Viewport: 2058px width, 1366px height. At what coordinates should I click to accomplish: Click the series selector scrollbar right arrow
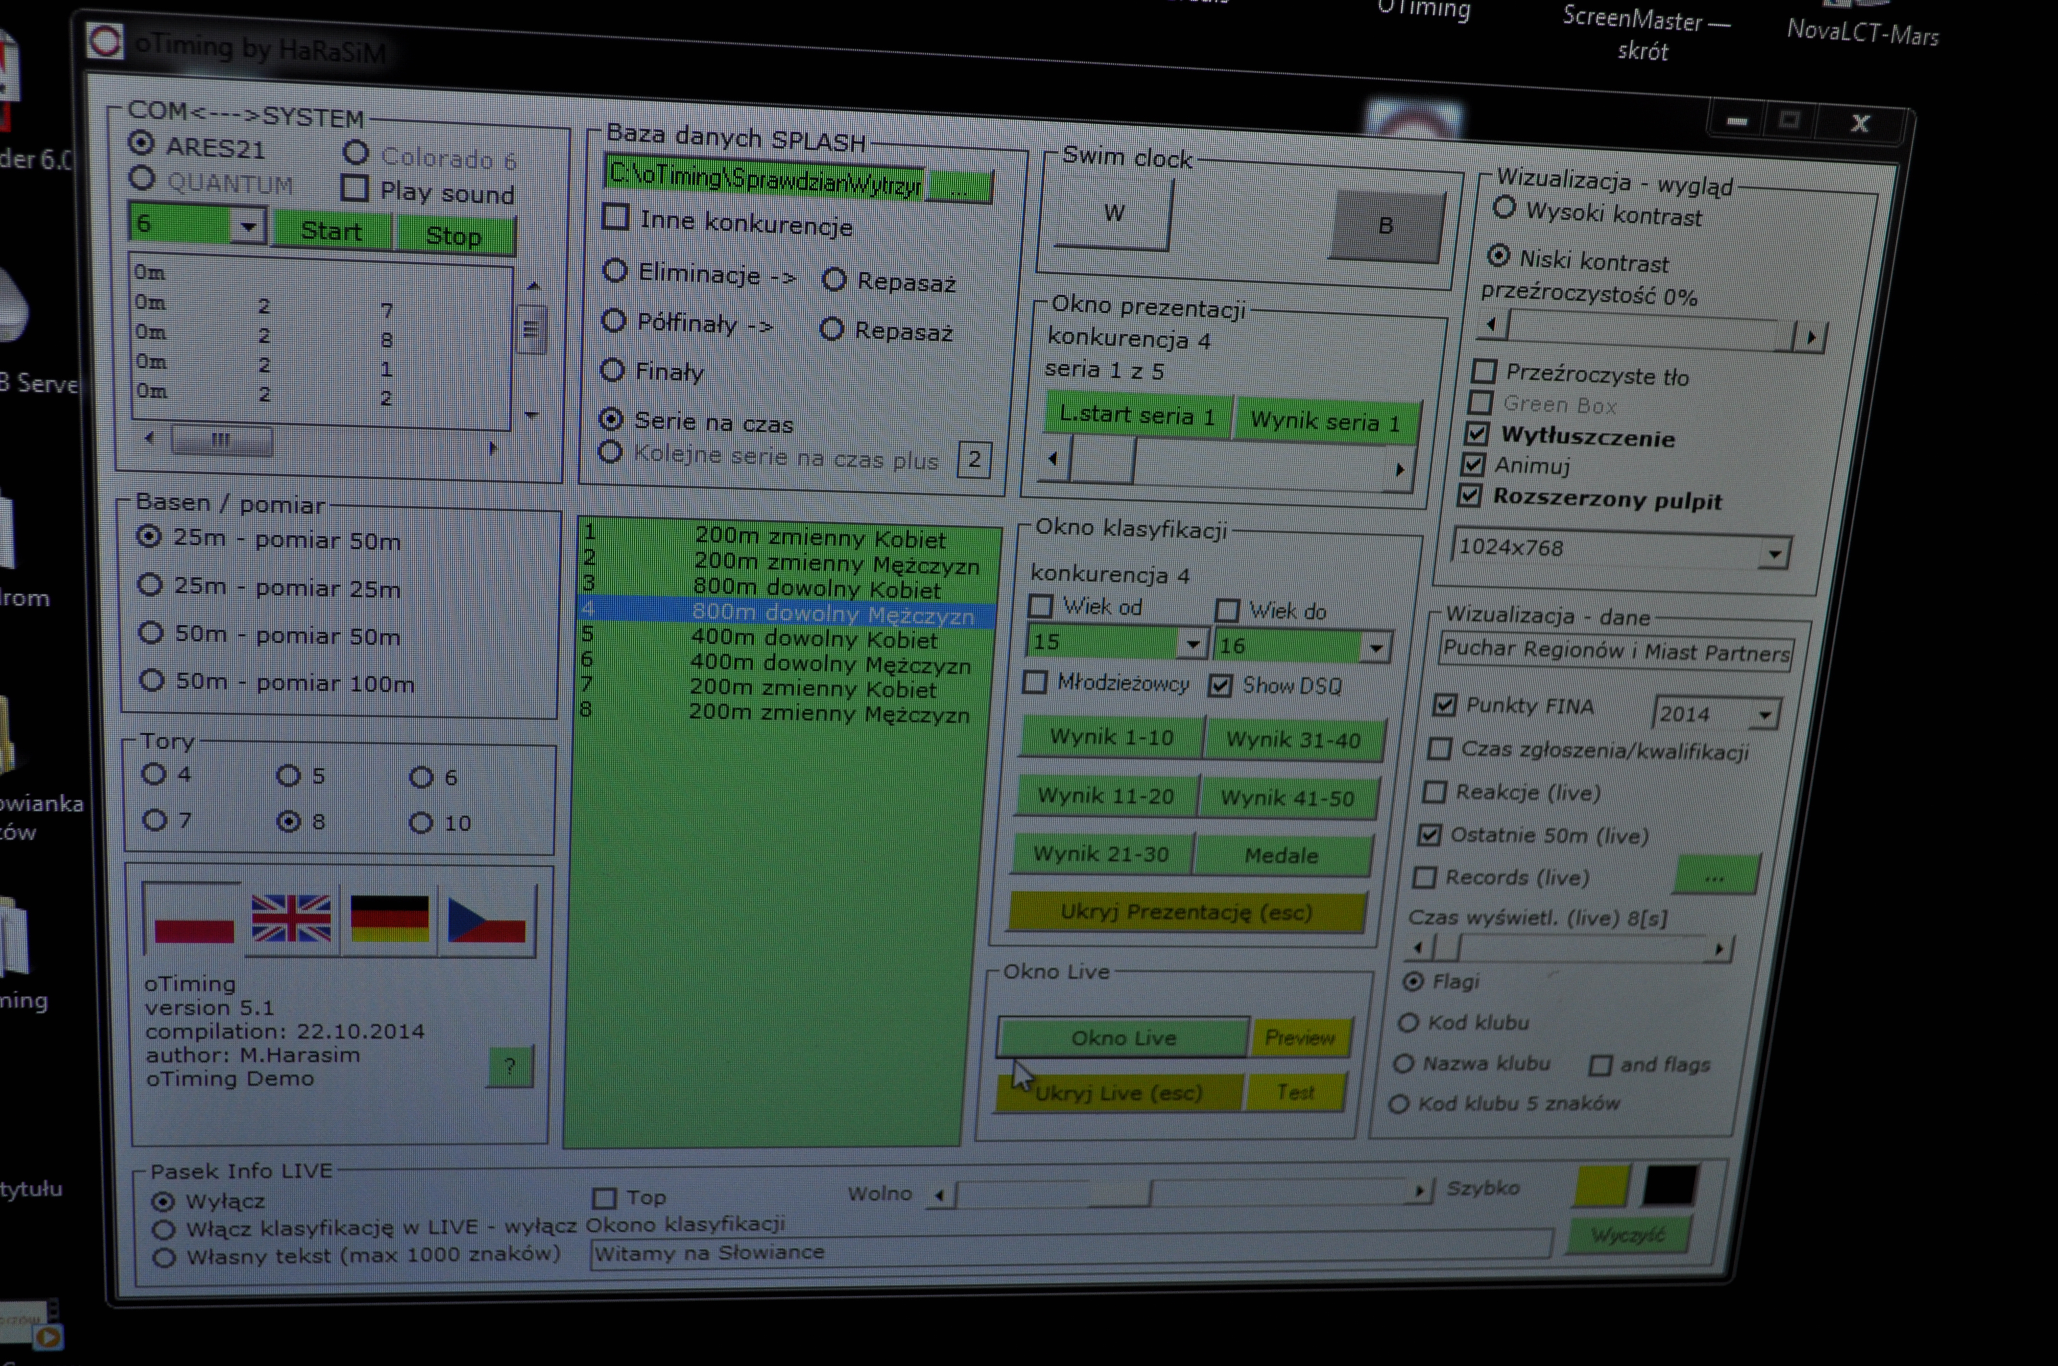point(1400,470)
